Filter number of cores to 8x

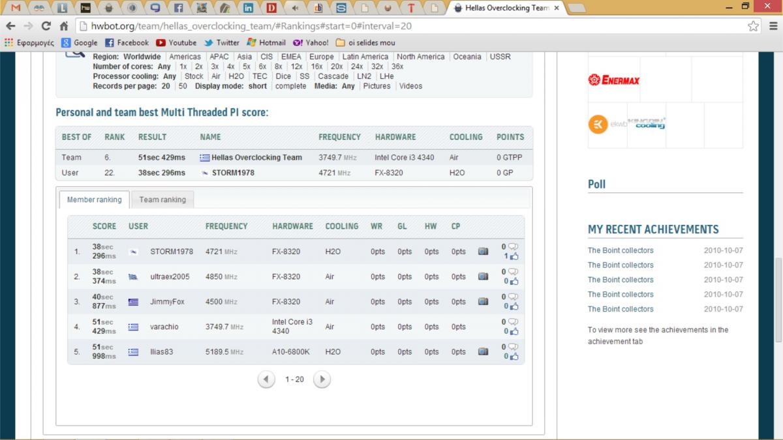coord(279,66)
